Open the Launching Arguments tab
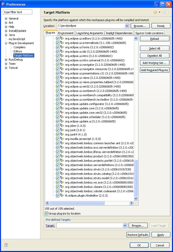Viewport: 173px width, 252px height. pos(90,33)
